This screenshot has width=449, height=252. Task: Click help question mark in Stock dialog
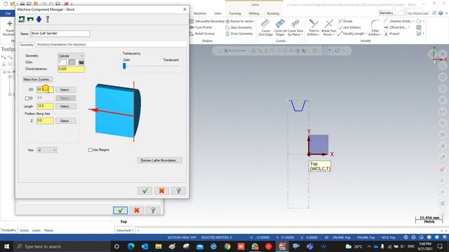(x=178, y=191)
